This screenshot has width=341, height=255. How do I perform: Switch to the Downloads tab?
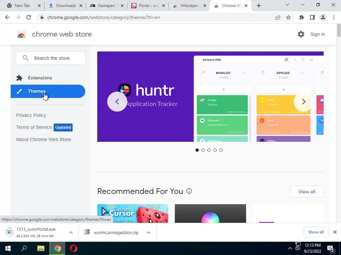tap(65, 6)
